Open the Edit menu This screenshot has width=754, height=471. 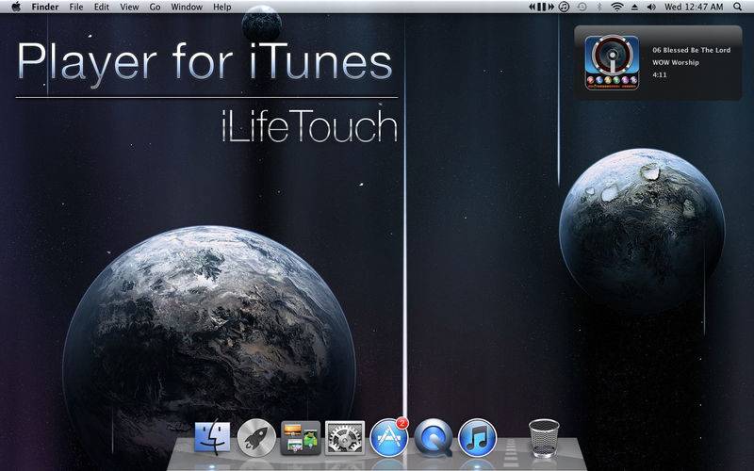pos(102,7)
